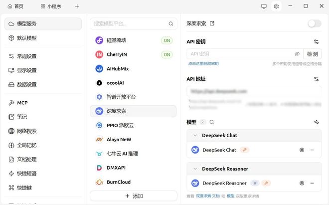329x205 pixels.
Task: Open the 默认模型 settings section
Action: 43,38
